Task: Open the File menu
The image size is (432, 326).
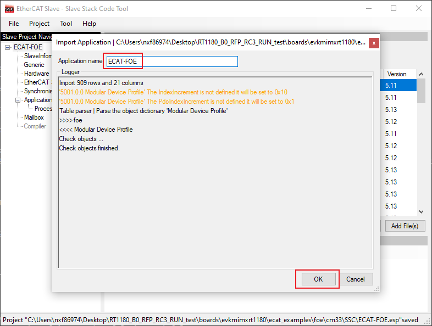Action: (x=14, y=24)
